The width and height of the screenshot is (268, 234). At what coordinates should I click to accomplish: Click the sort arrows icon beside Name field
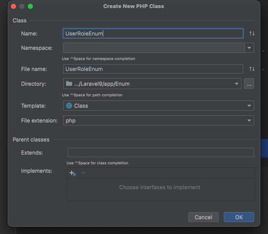pyautogui.click(x=252, y=33)
